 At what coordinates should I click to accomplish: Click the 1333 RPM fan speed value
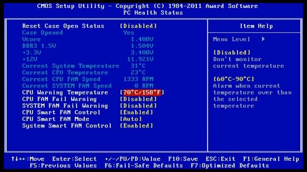138,79
